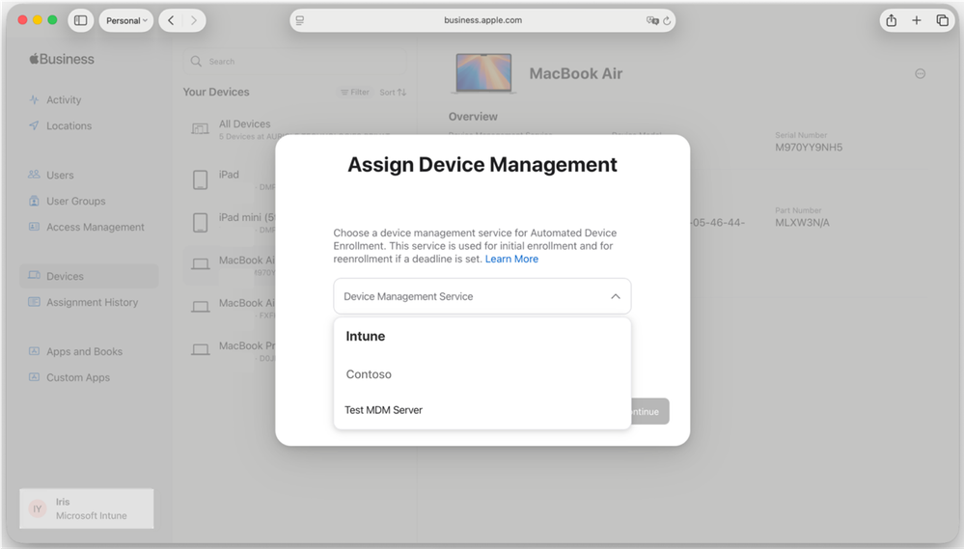Open the Safari Share button
964x549 pixels.
pos(891,20)
